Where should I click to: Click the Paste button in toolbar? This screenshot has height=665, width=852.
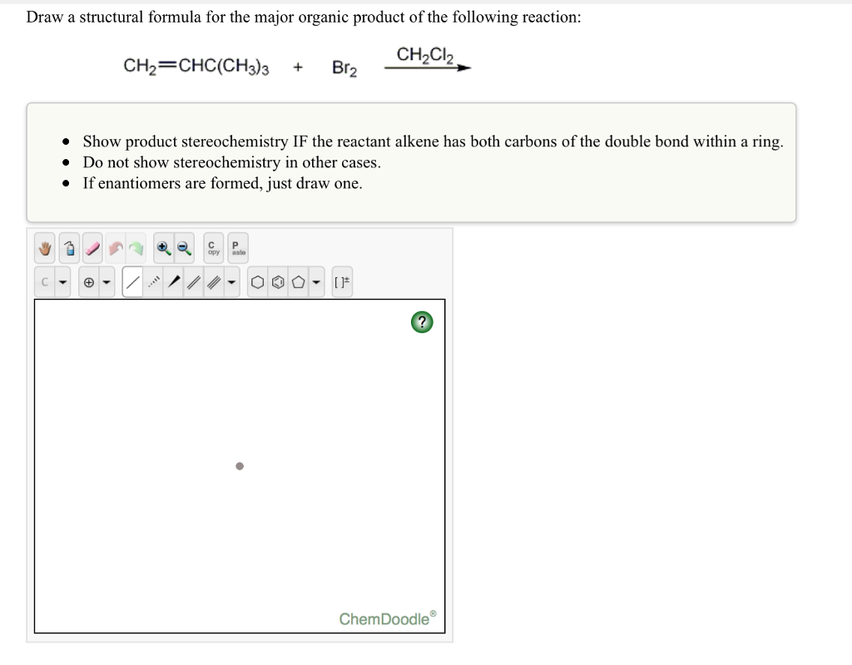[238, 249]
